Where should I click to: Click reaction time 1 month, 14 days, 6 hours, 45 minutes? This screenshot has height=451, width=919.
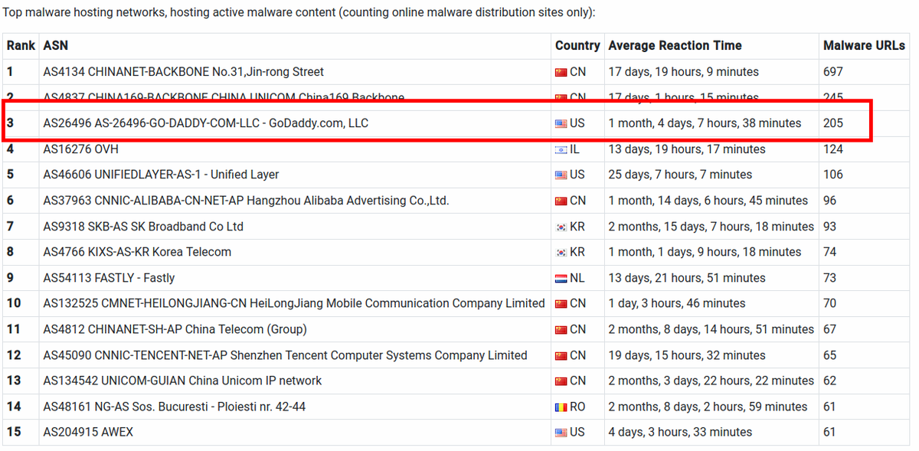pos(708,201)
